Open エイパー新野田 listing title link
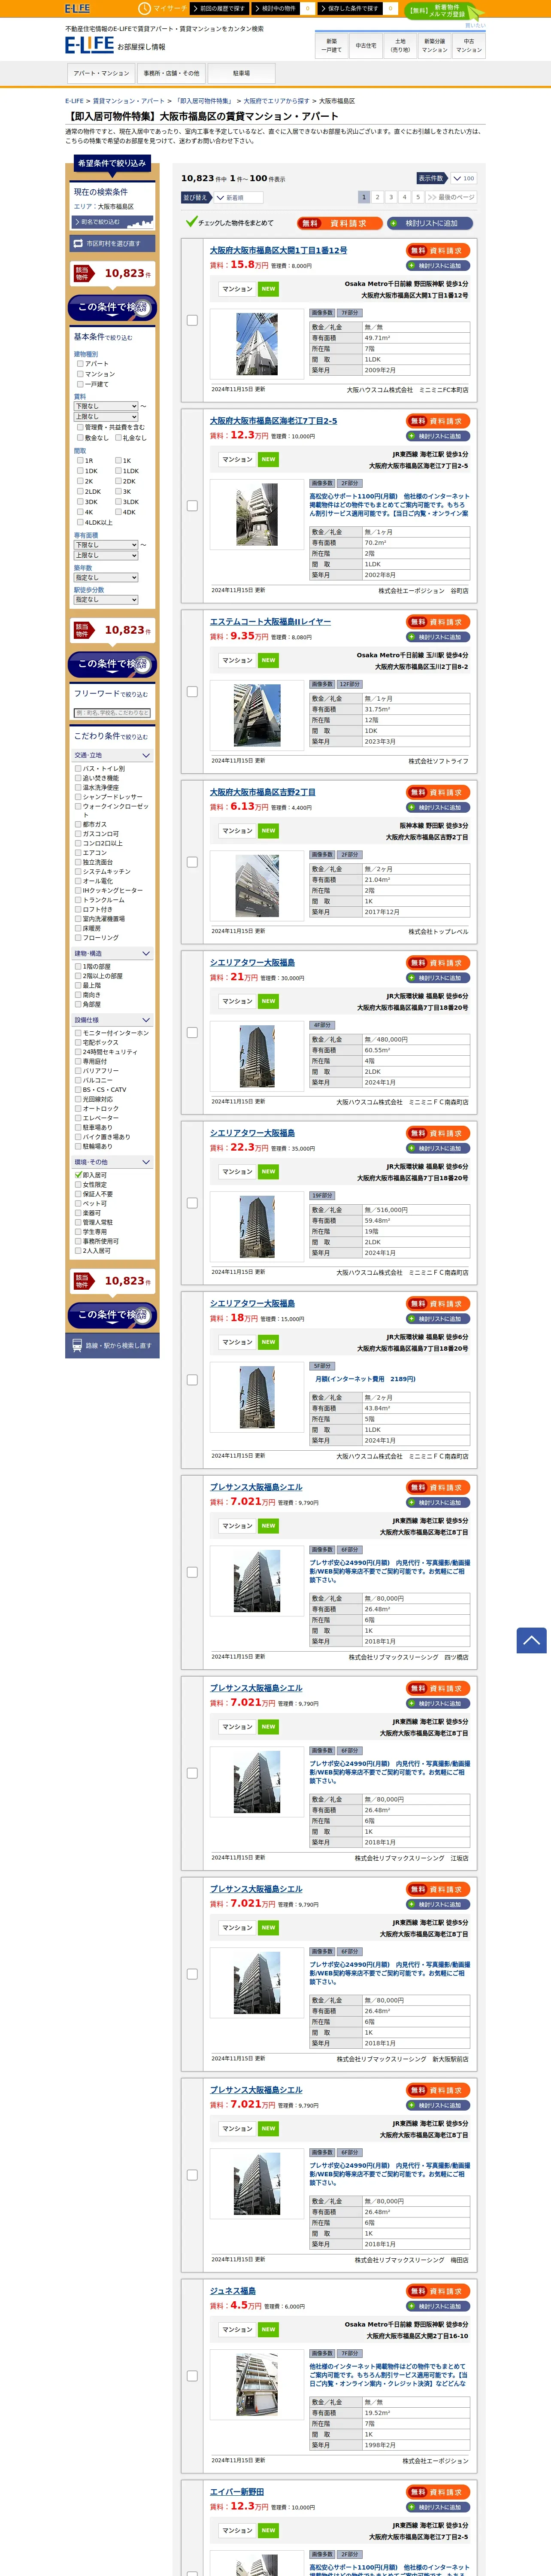The height and width of the screenshot is (2576, 551). click(x=237, y=2491)
